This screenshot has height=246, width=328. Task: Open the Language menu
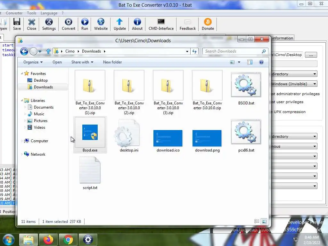pyautogui.click(x=49, y=13)
